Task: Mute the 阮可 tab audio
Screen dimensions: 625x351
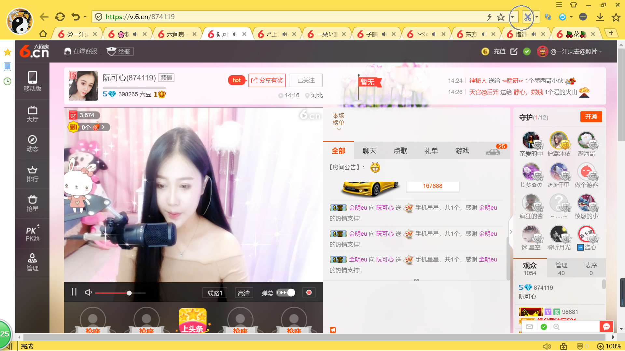Action: click(235, 34)
